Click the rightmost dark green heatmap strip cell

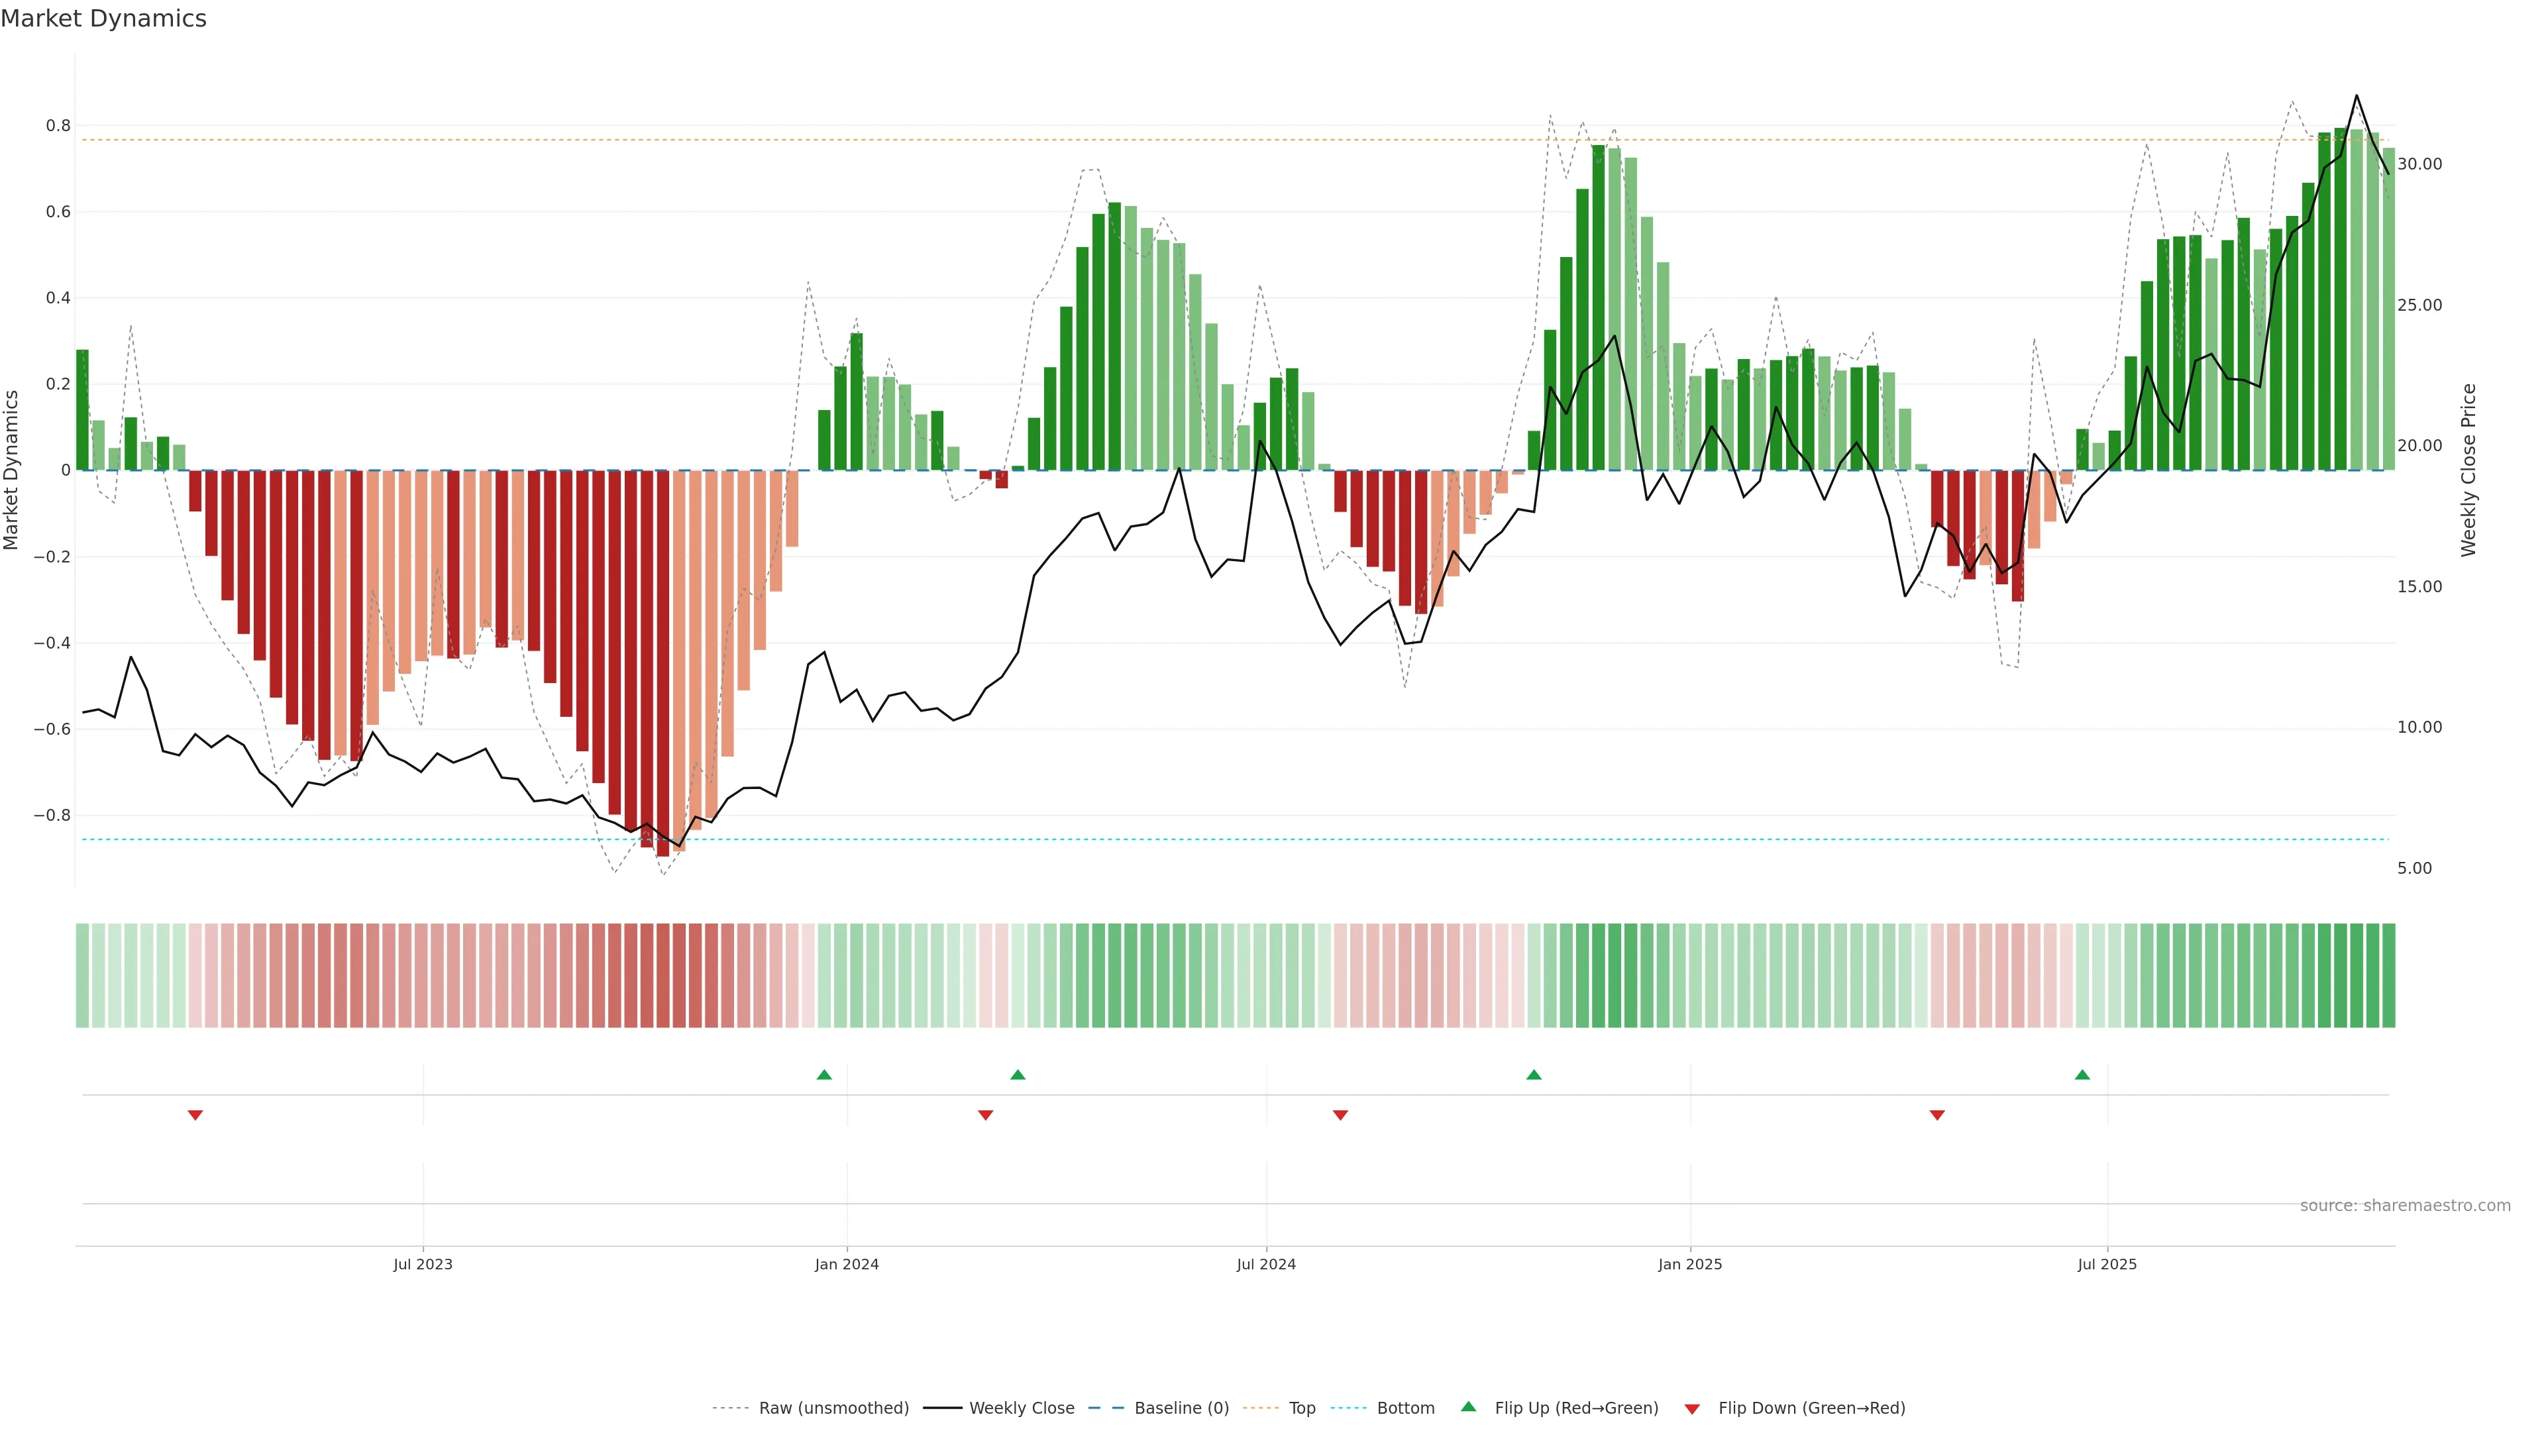click(2388, 976)
